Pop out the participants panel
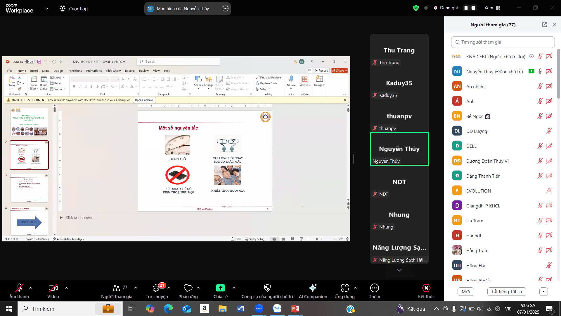 click(544, 25)
